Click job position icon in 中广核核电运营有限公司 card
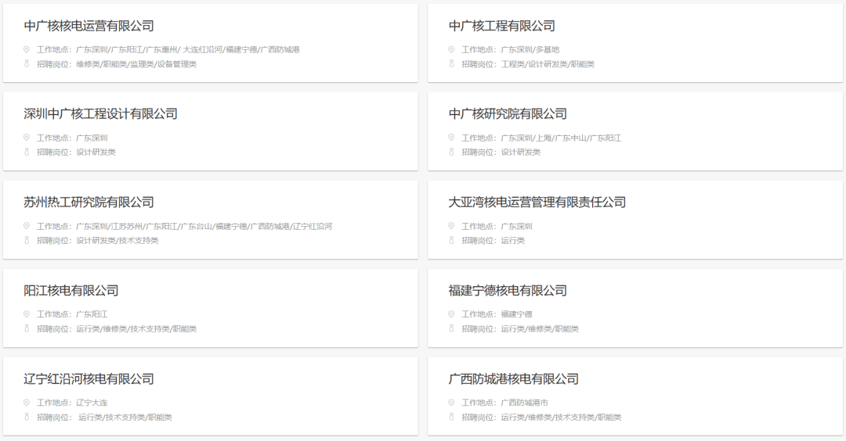Image resolution: width=846 pixels, height=441 pixels. [27, 63]
